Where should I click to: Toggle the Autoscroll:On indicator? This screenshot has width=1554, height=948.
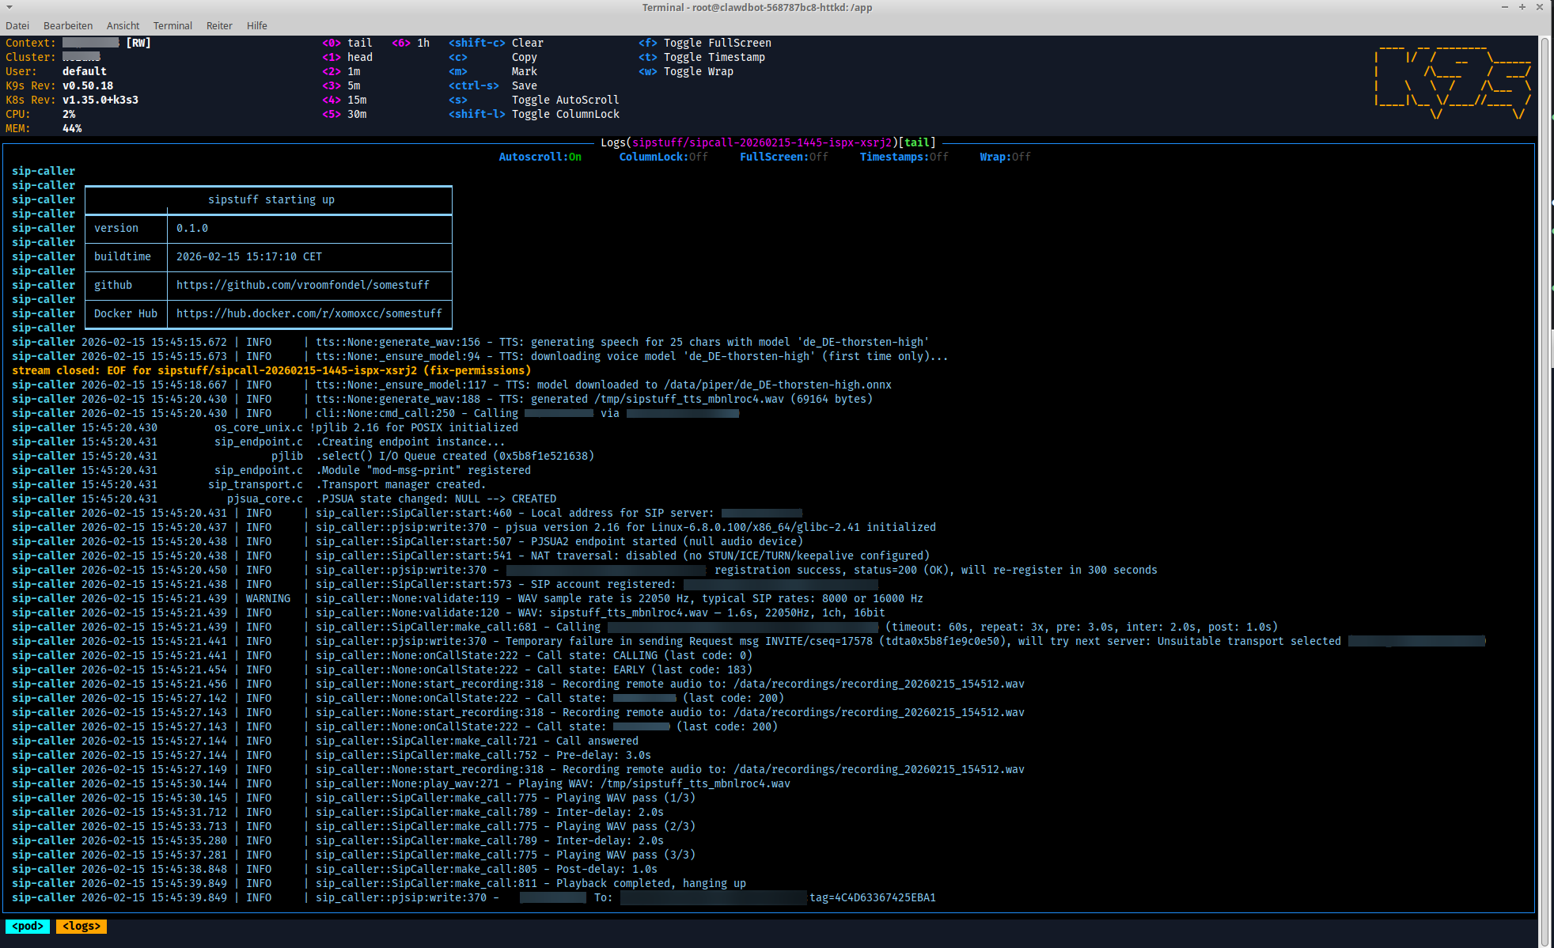tap(540, 157)
